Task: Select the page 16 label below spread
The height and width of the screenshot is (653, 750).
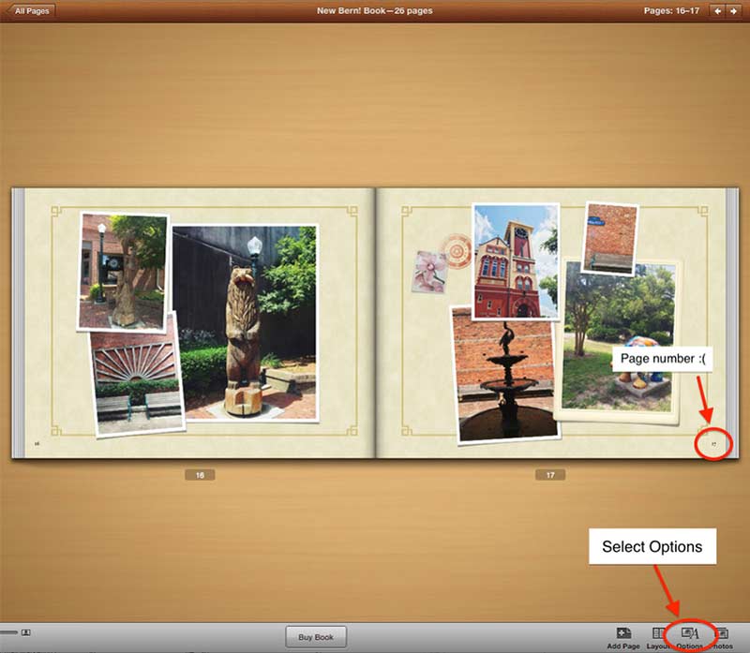Action: coord(200,476)
